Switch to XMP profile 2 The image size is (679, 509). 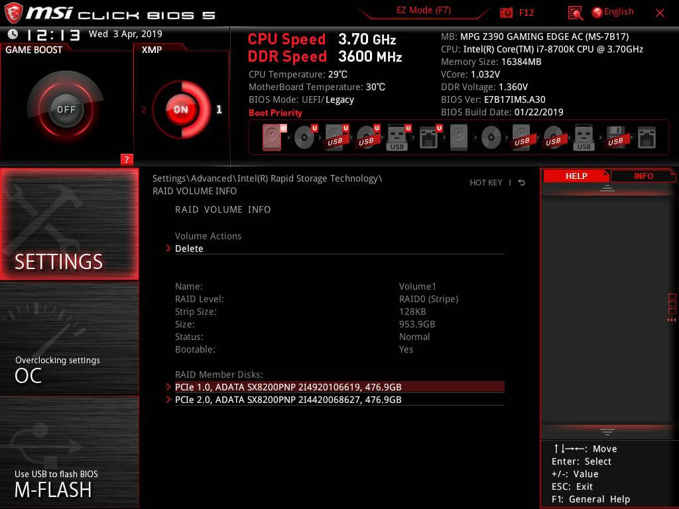pyautogui.click(x=144, y=110)
